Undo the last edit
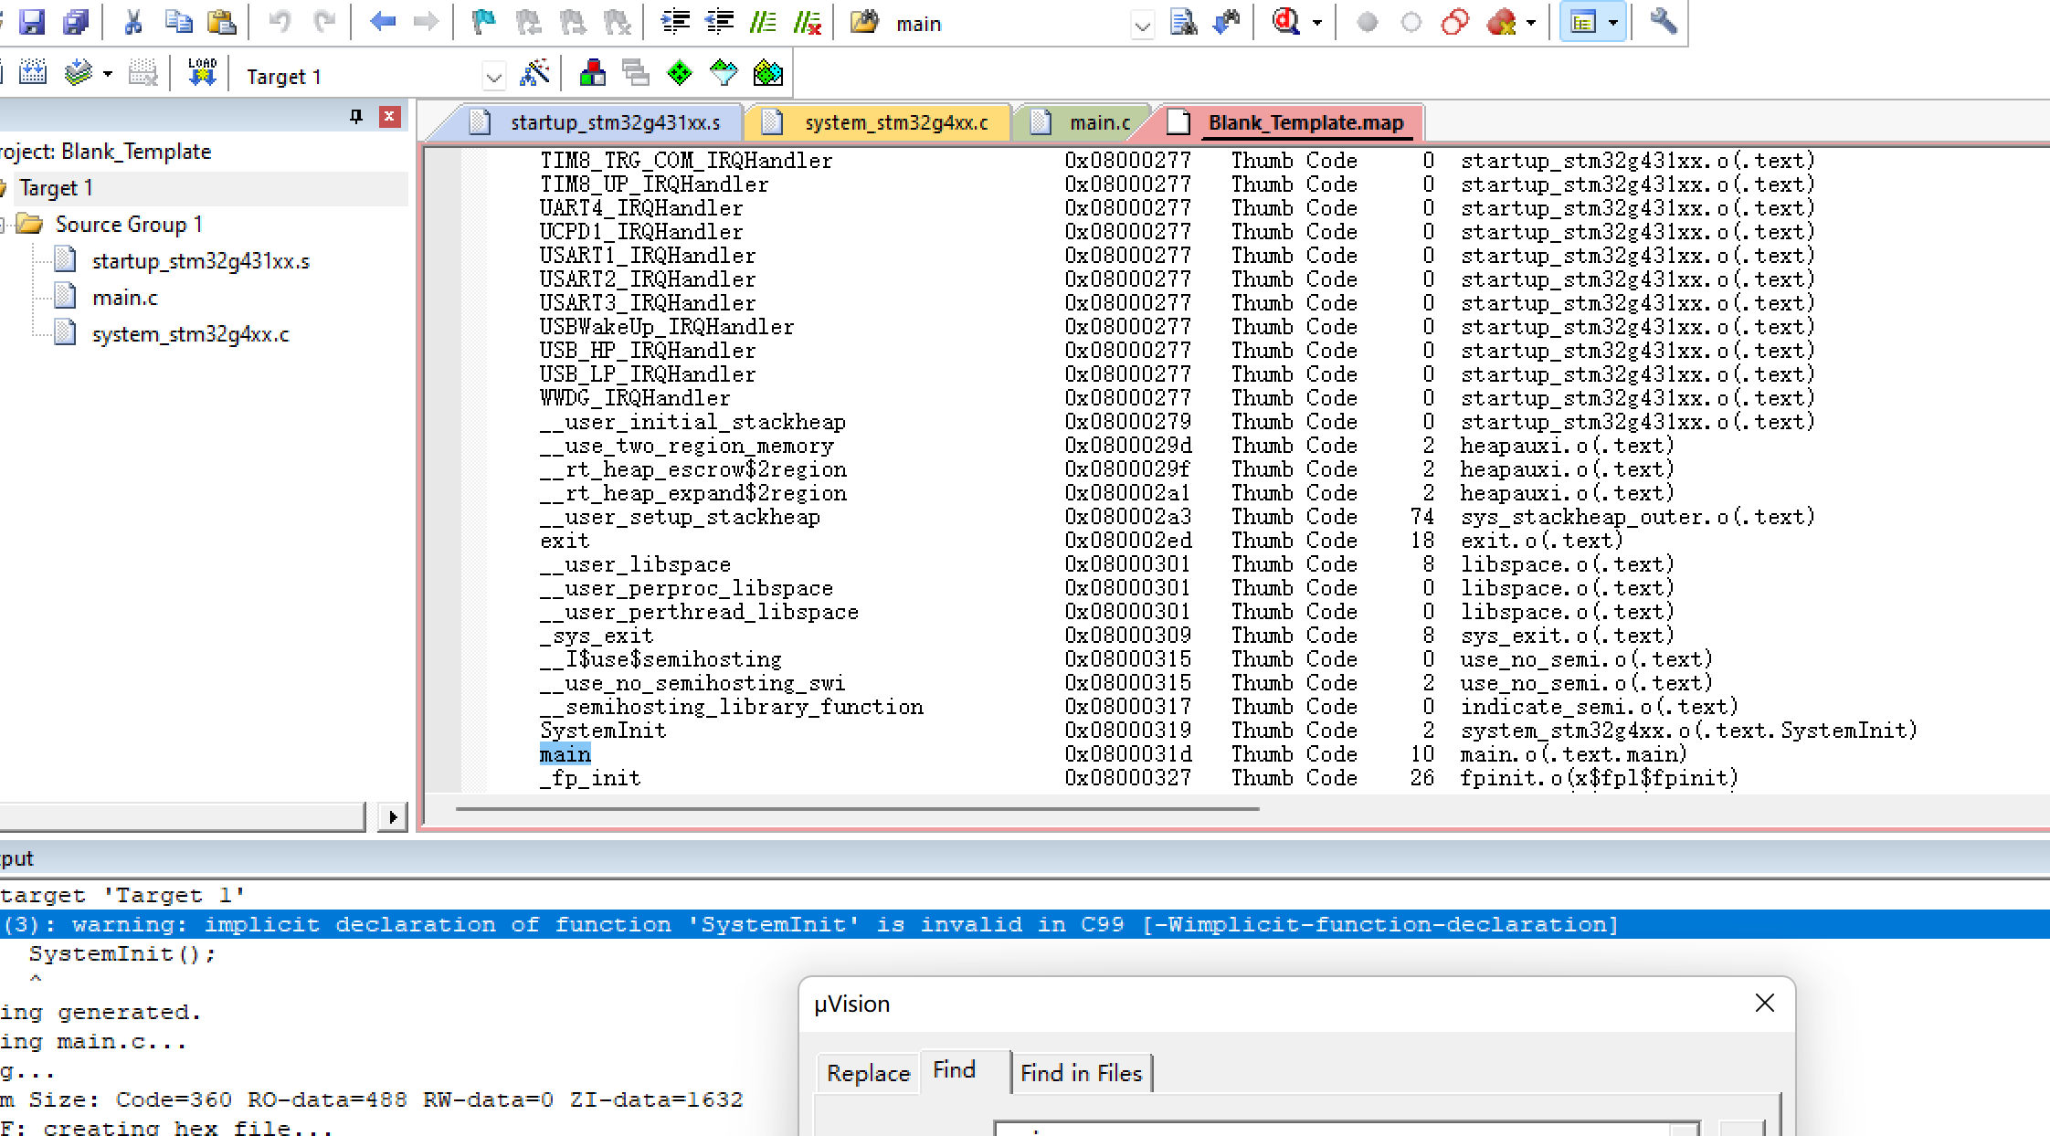The height and width of the screenshot is (1136, 2050). pyautogui.click(x=280, y=22)
